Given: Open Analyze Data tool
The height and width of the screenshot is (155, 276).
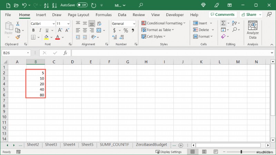Looking at the screenshot, I should pos(253,30).
